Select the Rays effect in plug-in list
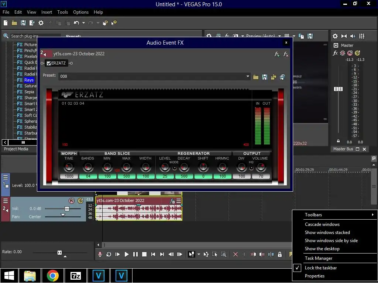Viewport: 378px width, 283px height. [29, 80]
